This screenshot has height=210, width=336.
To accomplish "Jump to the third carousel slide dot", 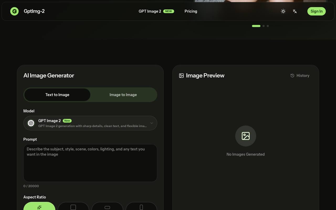I will coord(268,26).
